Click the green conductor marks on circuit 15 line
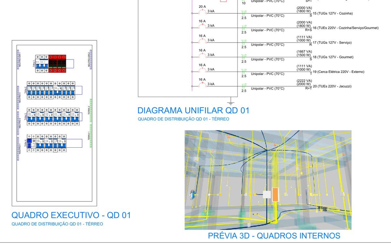This screenshot has width=391, height=244. (244, 13)
